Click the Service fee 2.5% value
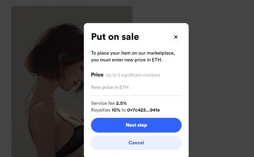 tap(121, 103)
